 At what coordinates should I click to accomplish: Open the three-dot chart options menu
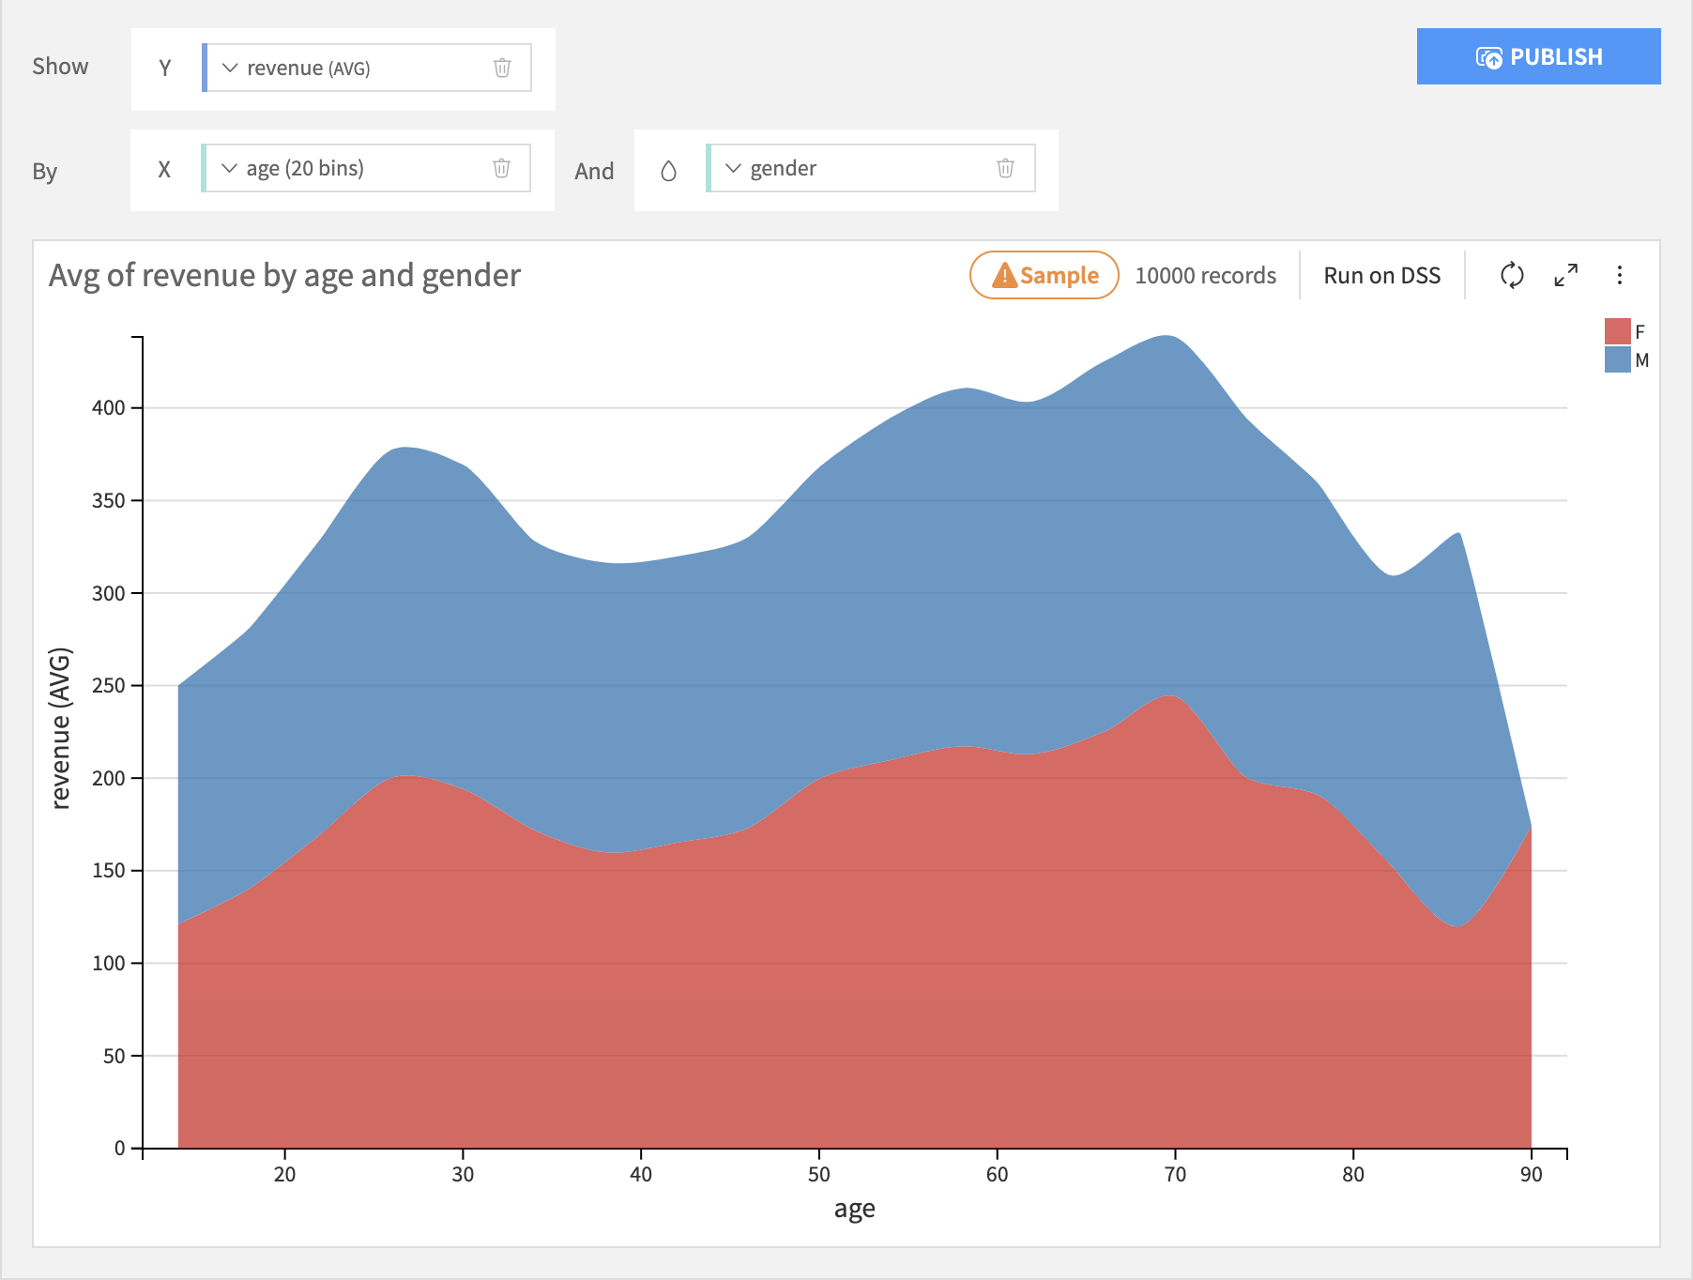click(x=1620, y=275)
